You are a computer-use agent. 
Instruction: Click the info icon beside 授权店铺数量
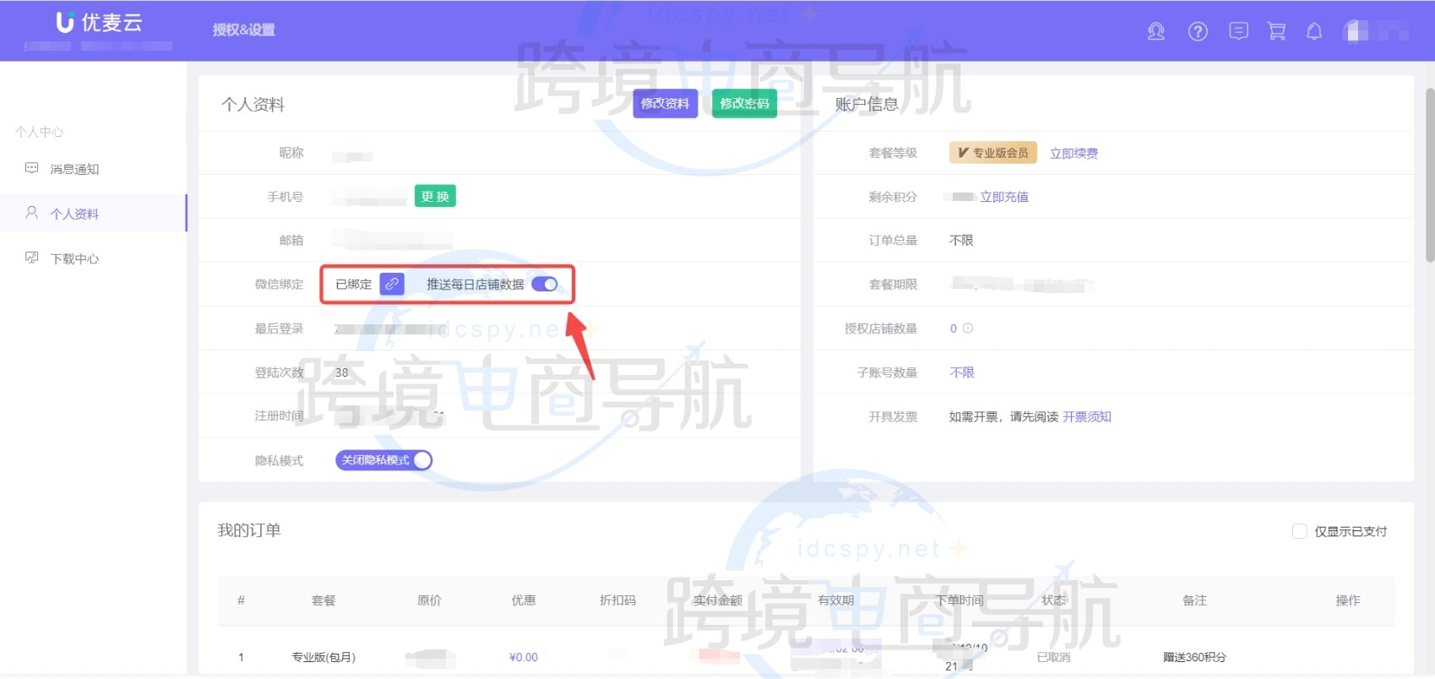point(968,328)
